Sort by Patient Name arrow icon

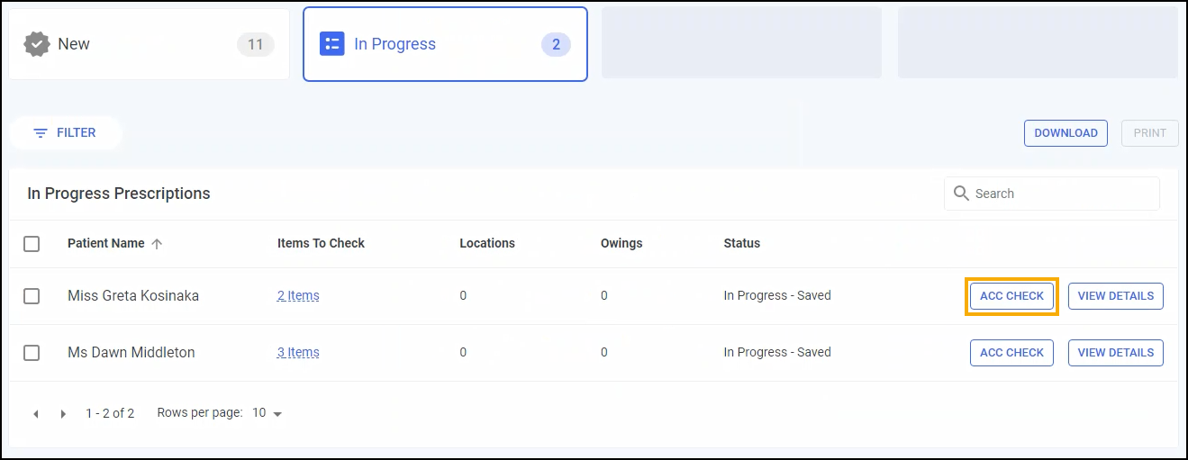point(157,243)
